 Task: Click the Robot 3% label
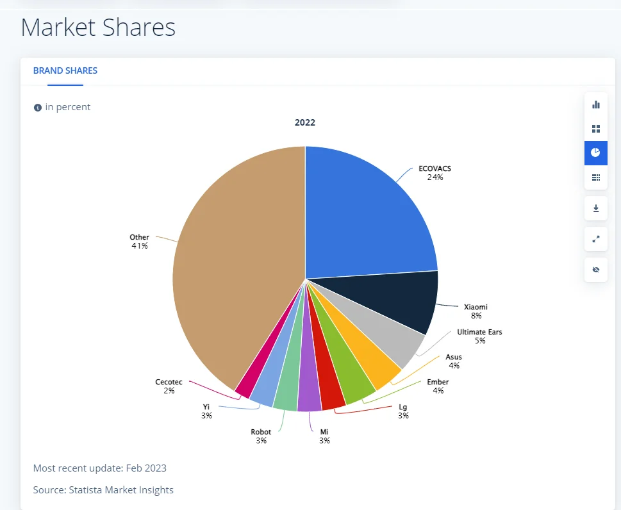pyautogui.click(x=261, y=436)
